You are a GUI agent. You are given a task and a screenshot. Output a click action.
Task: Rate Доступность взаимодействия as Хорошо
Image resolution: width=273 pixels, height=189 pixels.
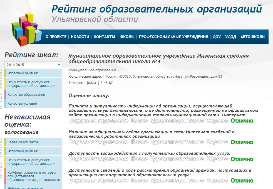tap(217, 159)
